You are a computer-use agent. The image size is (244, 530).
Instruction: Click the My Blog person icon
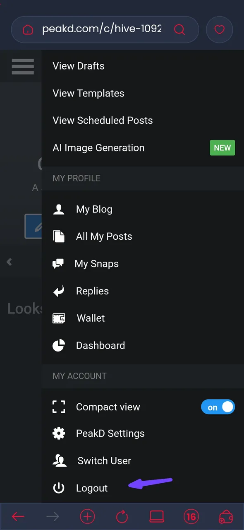click(59, 210)
